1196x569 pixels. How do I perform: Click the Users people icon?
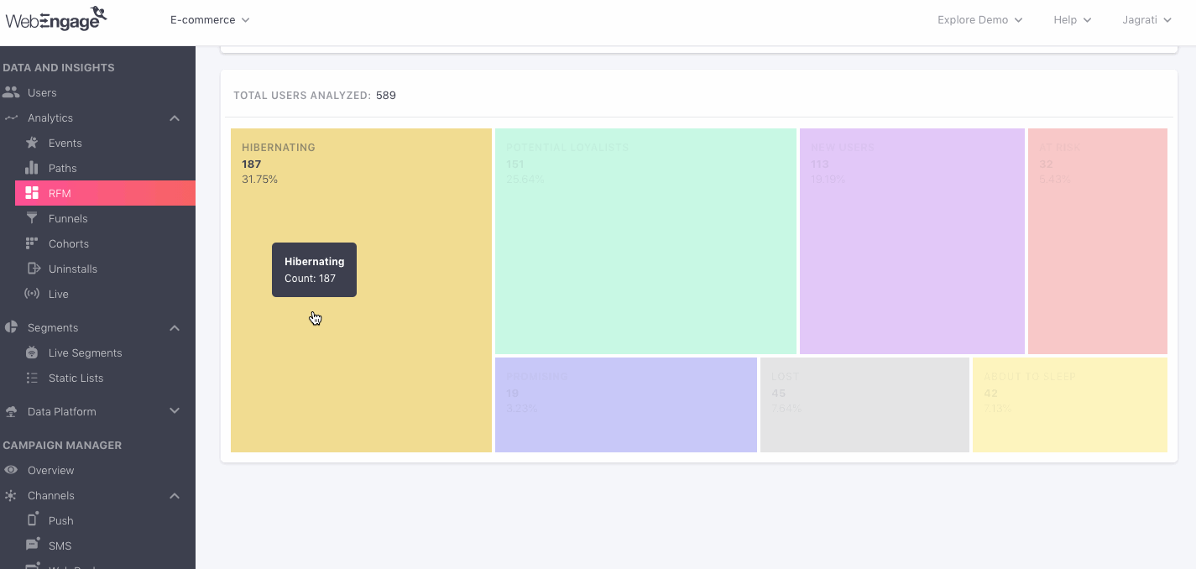11,92
